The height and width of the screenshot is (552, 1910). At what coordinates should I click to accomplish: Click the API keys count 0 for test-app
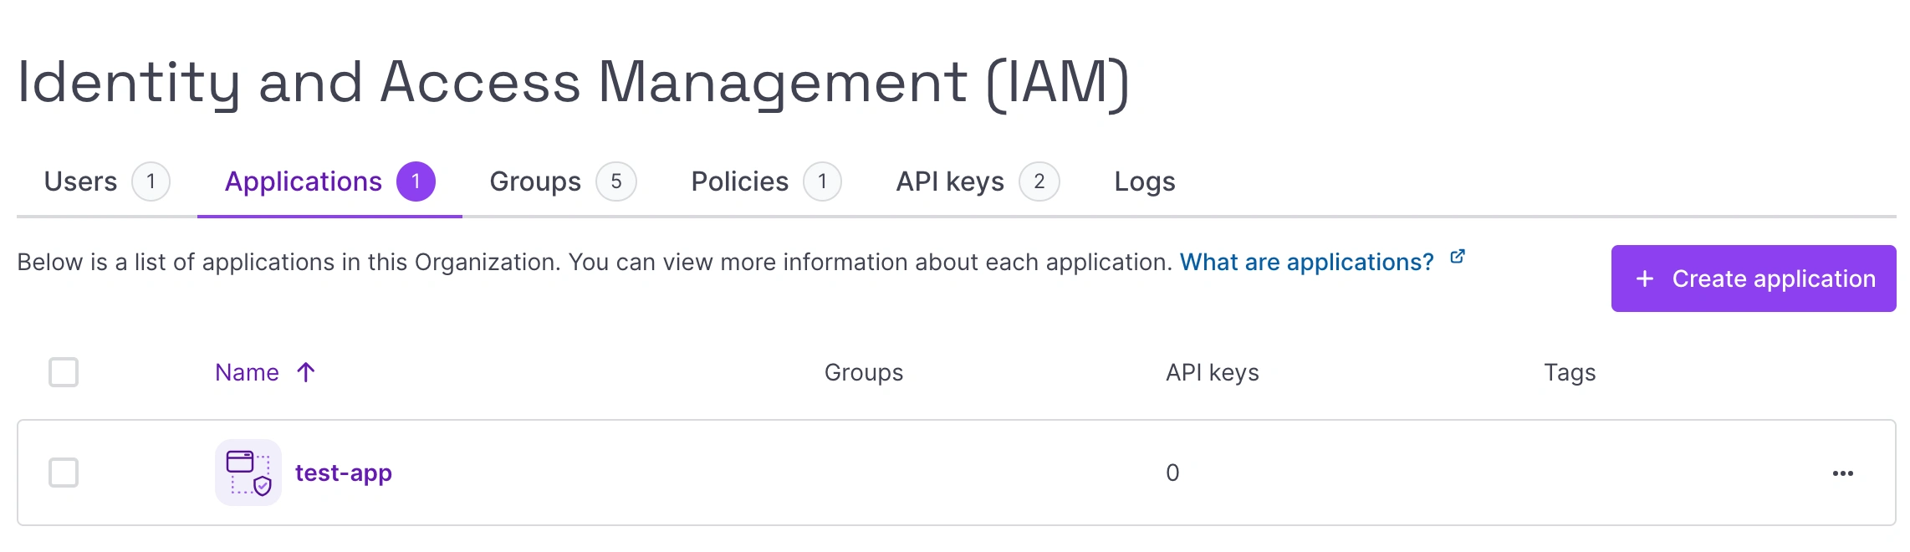(x=1172, y=473)
